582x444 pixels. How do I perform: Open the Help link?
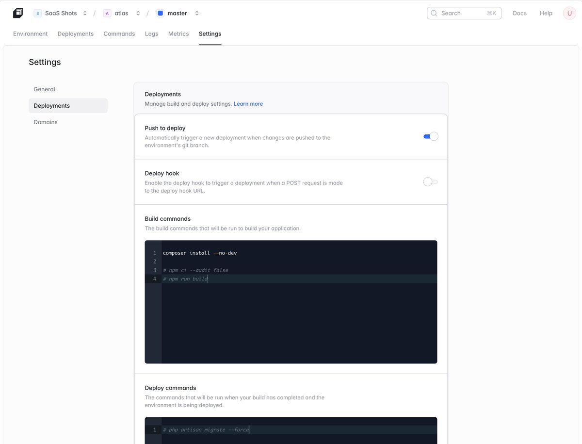tap(546, 13)
